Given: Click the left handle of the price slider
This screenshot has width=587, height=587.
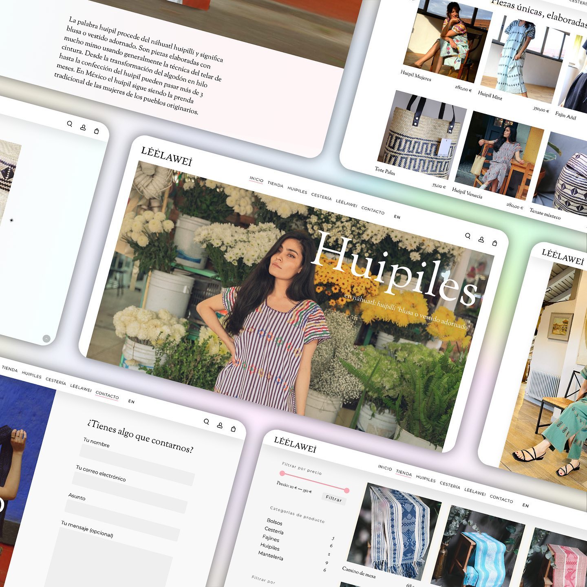Looking at the screenshot, I should click(282, 473).
